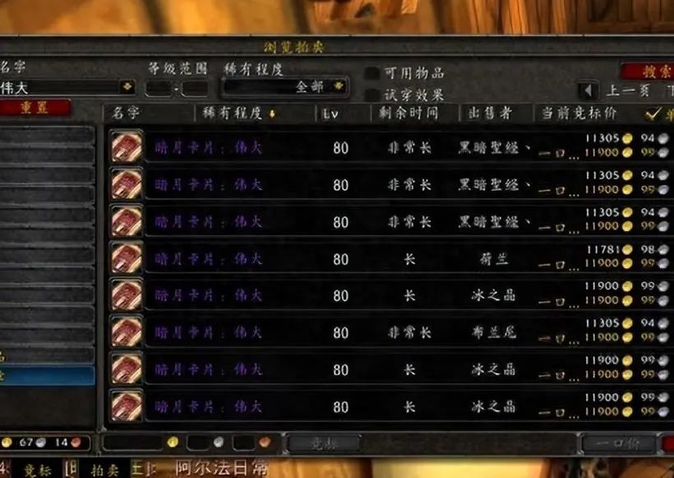The height and width of the screenshot is (478, 674).
Task: Click the red 重置 button
Action: [35, 108]
